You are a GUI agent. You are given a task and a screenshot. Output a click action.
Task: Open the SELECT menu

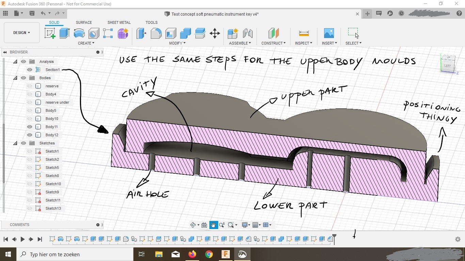[353, 43]
